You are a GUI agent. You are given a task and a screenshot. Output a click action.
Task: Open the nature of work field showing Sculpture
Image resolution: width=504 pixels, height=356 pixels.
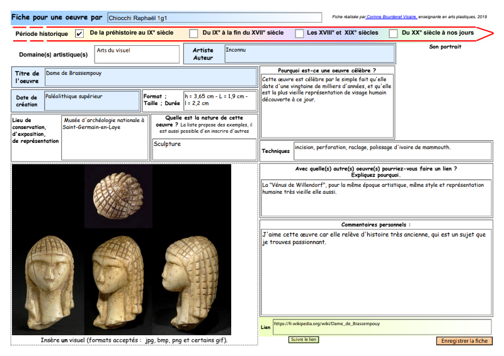click(x=204, y=150)
